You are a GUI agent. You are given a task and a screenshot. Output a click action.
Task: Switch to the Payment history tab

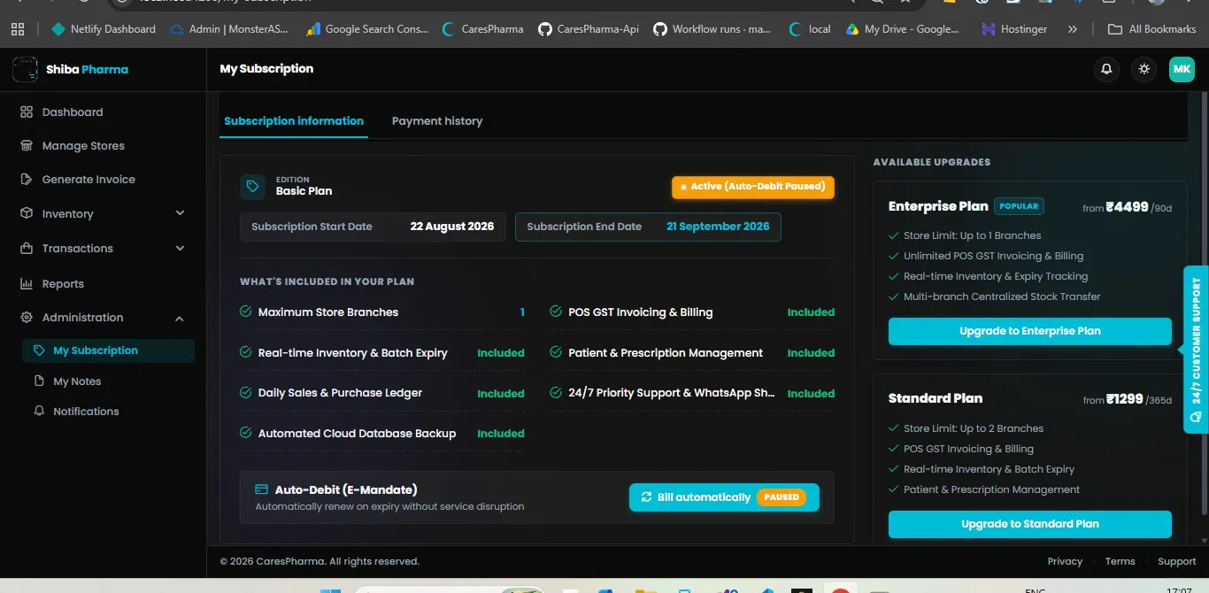437,121
